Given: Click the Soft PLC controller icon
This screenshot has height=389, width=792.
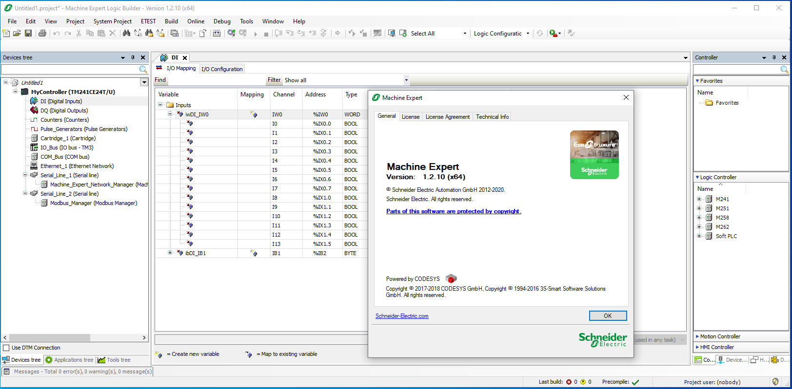Looking at the screenshot, I should pyautogui.click(x=709, y=236).
